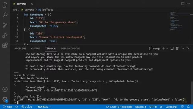Click the feedback icon in status bar
The image size is (193, 109).
pyautogui.click(x=182, y=107)
